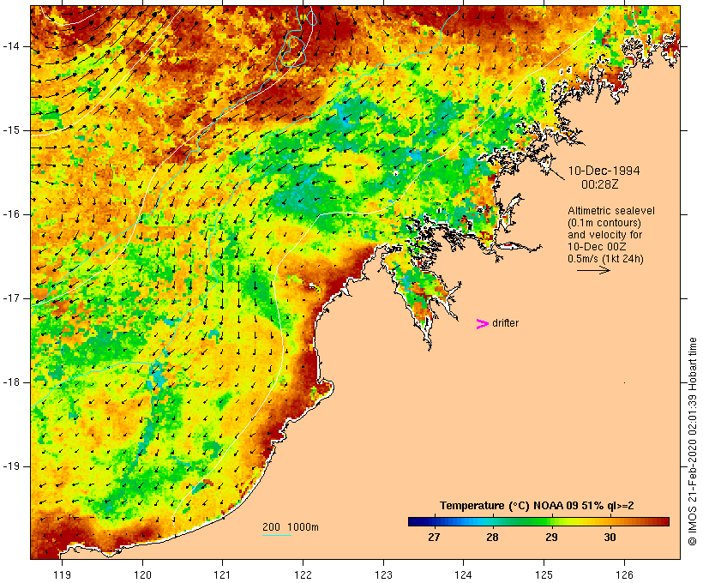Click the Temperature NOAA 09 colorbar title
The width and height of the screenshot is (703, 583).
coord(537,506)
